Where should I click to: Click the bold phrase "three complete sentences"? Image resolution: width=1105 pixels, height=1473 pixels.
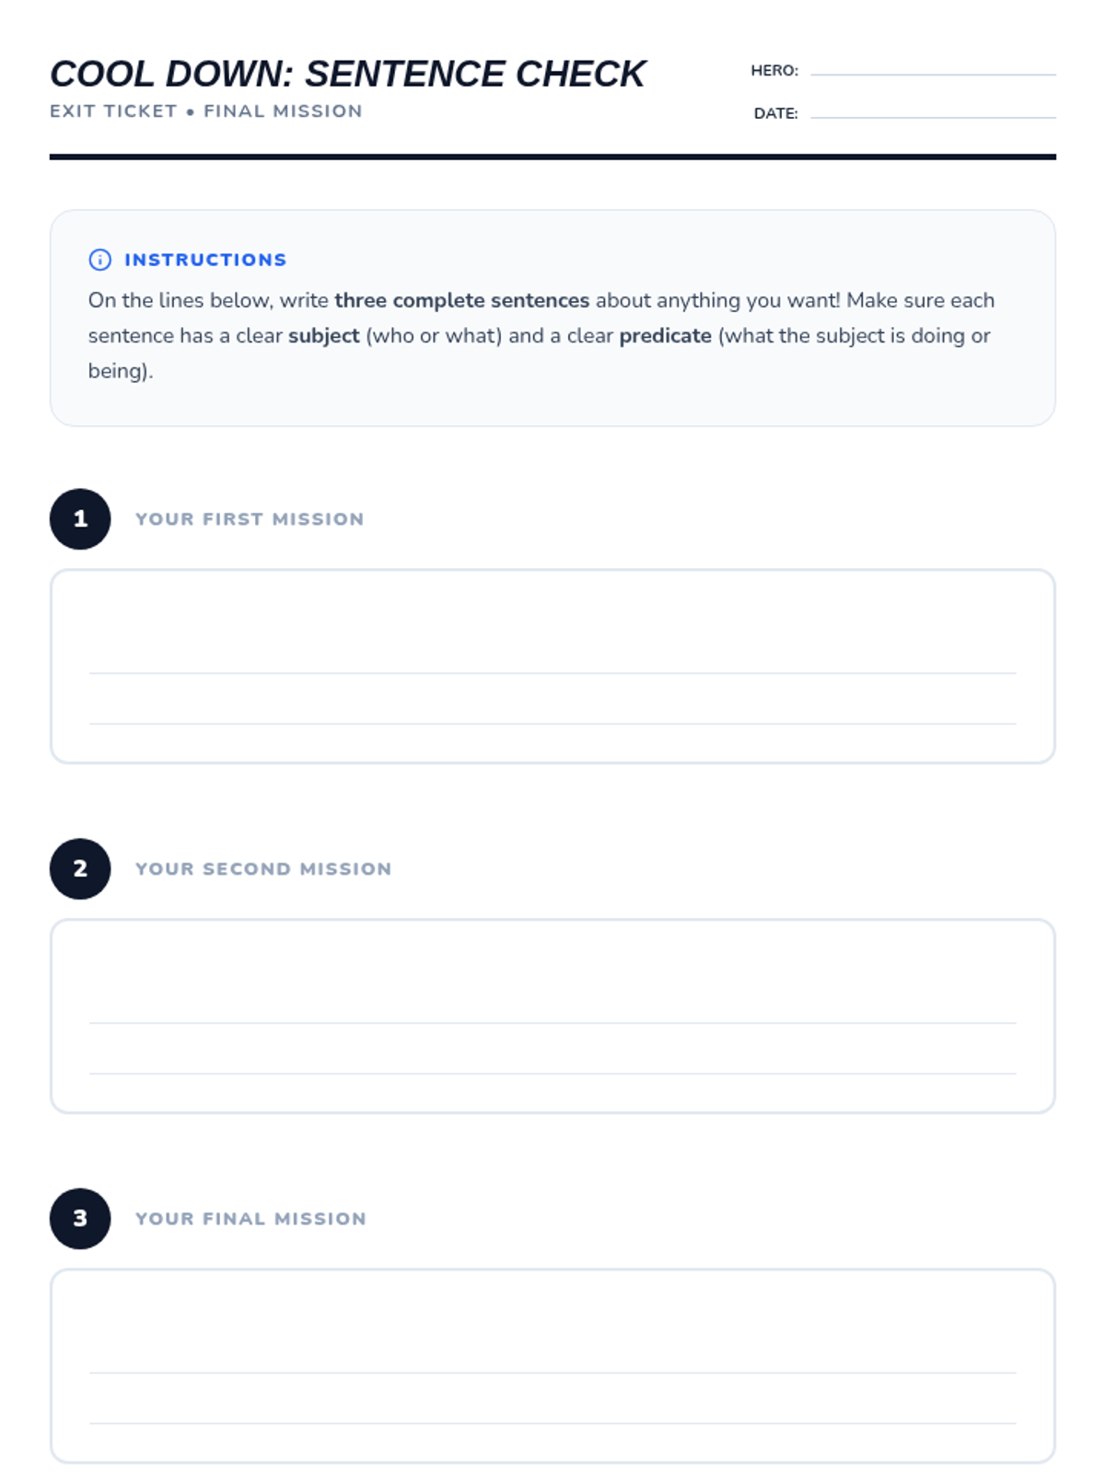[x=461, y=301]
